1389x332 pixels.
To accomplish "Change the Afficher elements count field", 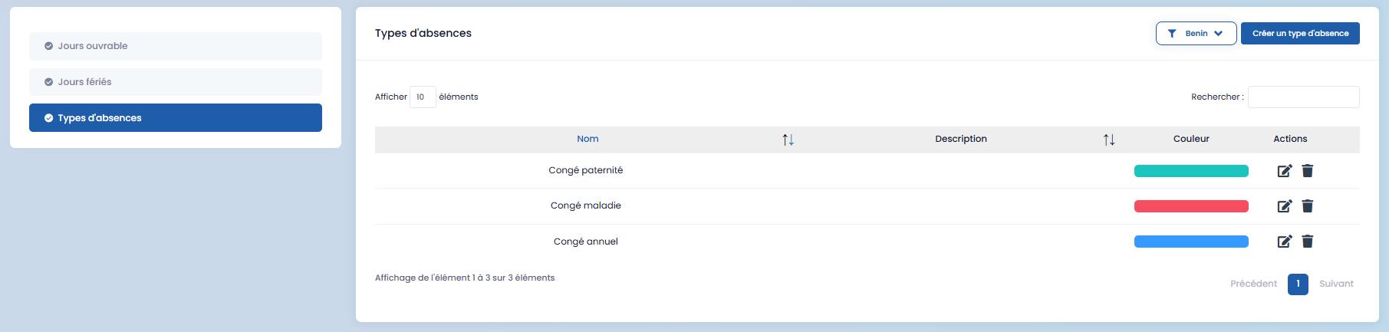I will pos(423,97).
